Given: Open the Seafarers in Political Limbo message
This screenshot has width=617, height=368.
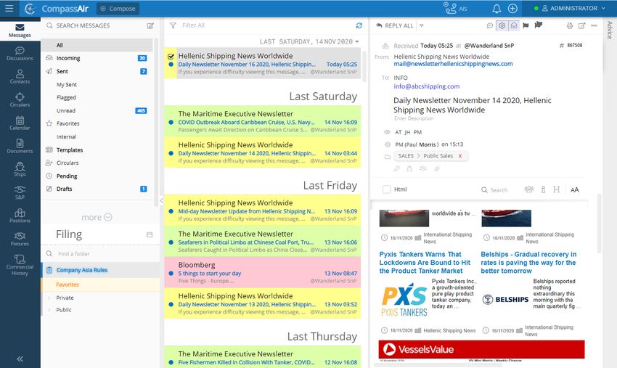Looking at the screenshot, I should pyautogui.click(x=263, y=241).
